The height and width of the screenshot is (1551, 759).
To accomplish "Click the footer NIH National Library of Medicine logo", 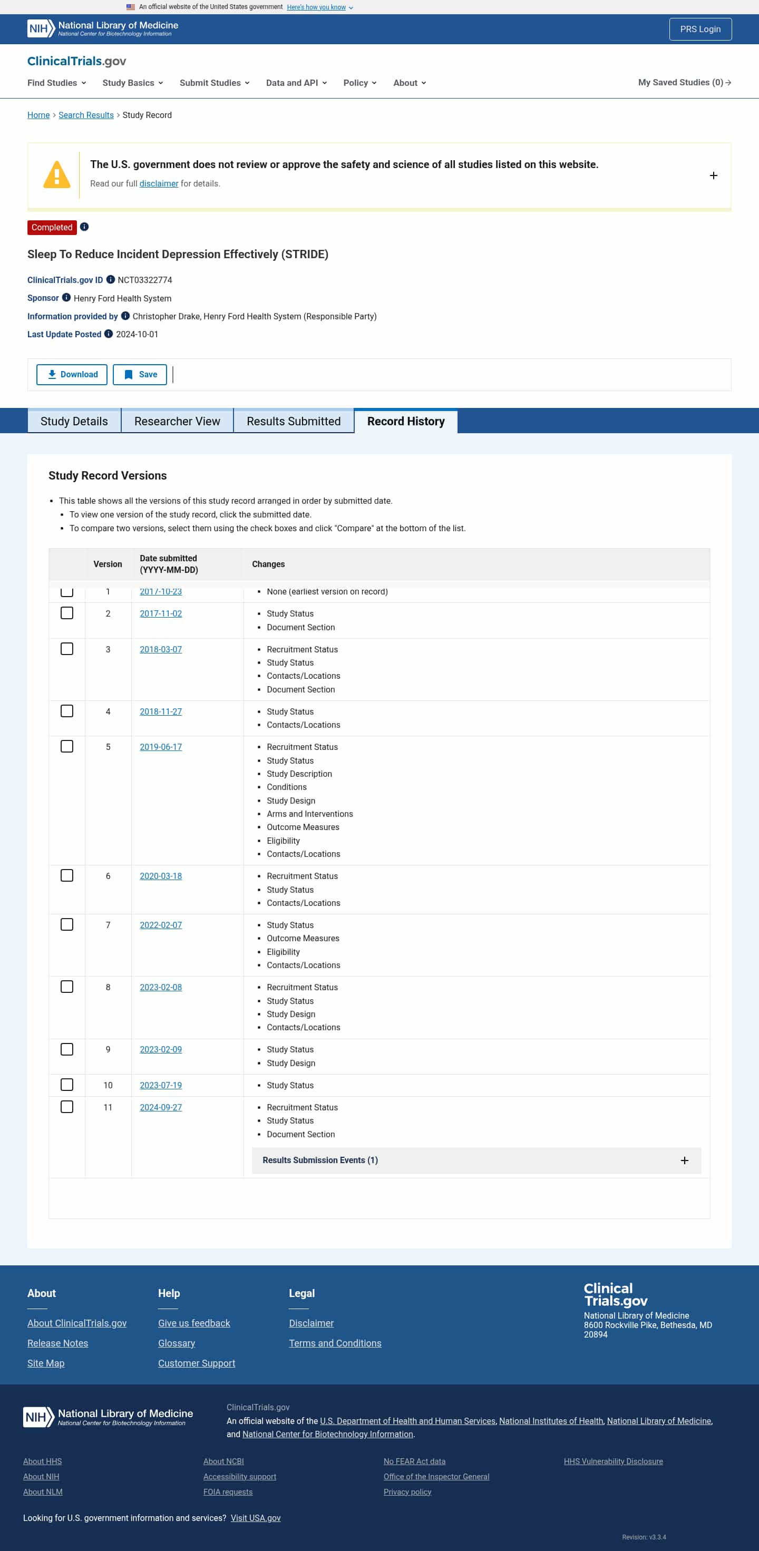I will pos(108,1417).
